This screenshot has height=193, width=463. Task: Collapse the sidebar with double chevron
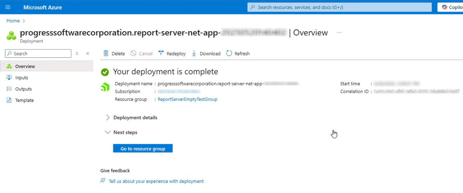point(88,53)
